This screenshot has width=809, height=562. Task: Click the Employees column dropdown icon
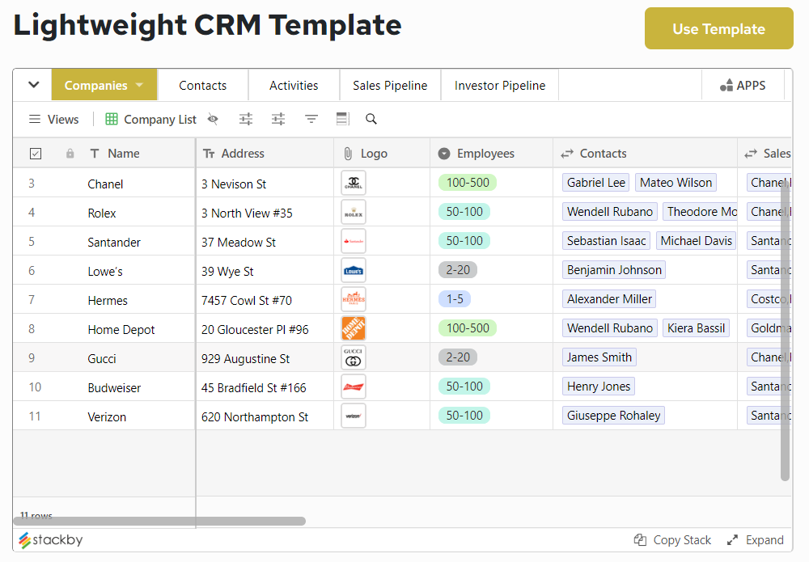tap(443, 154)
